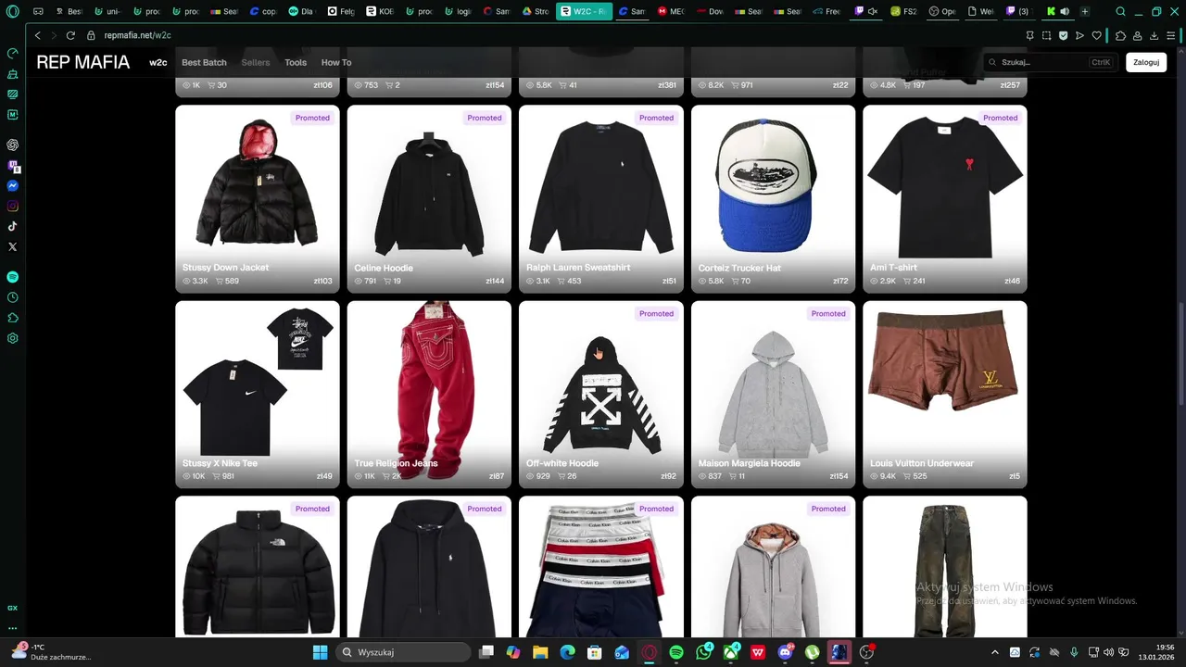Open File Explorer in taskbar

click(540, 652)
